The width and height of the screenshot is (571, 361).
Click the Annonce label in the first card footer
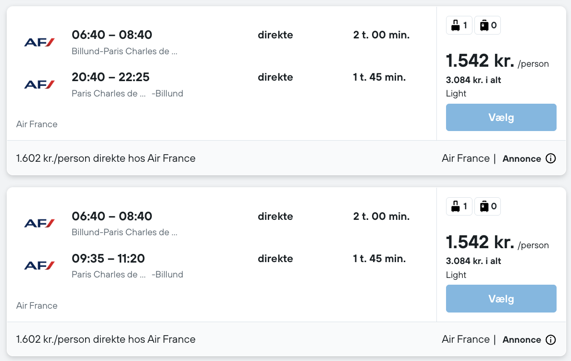[521, 159]
